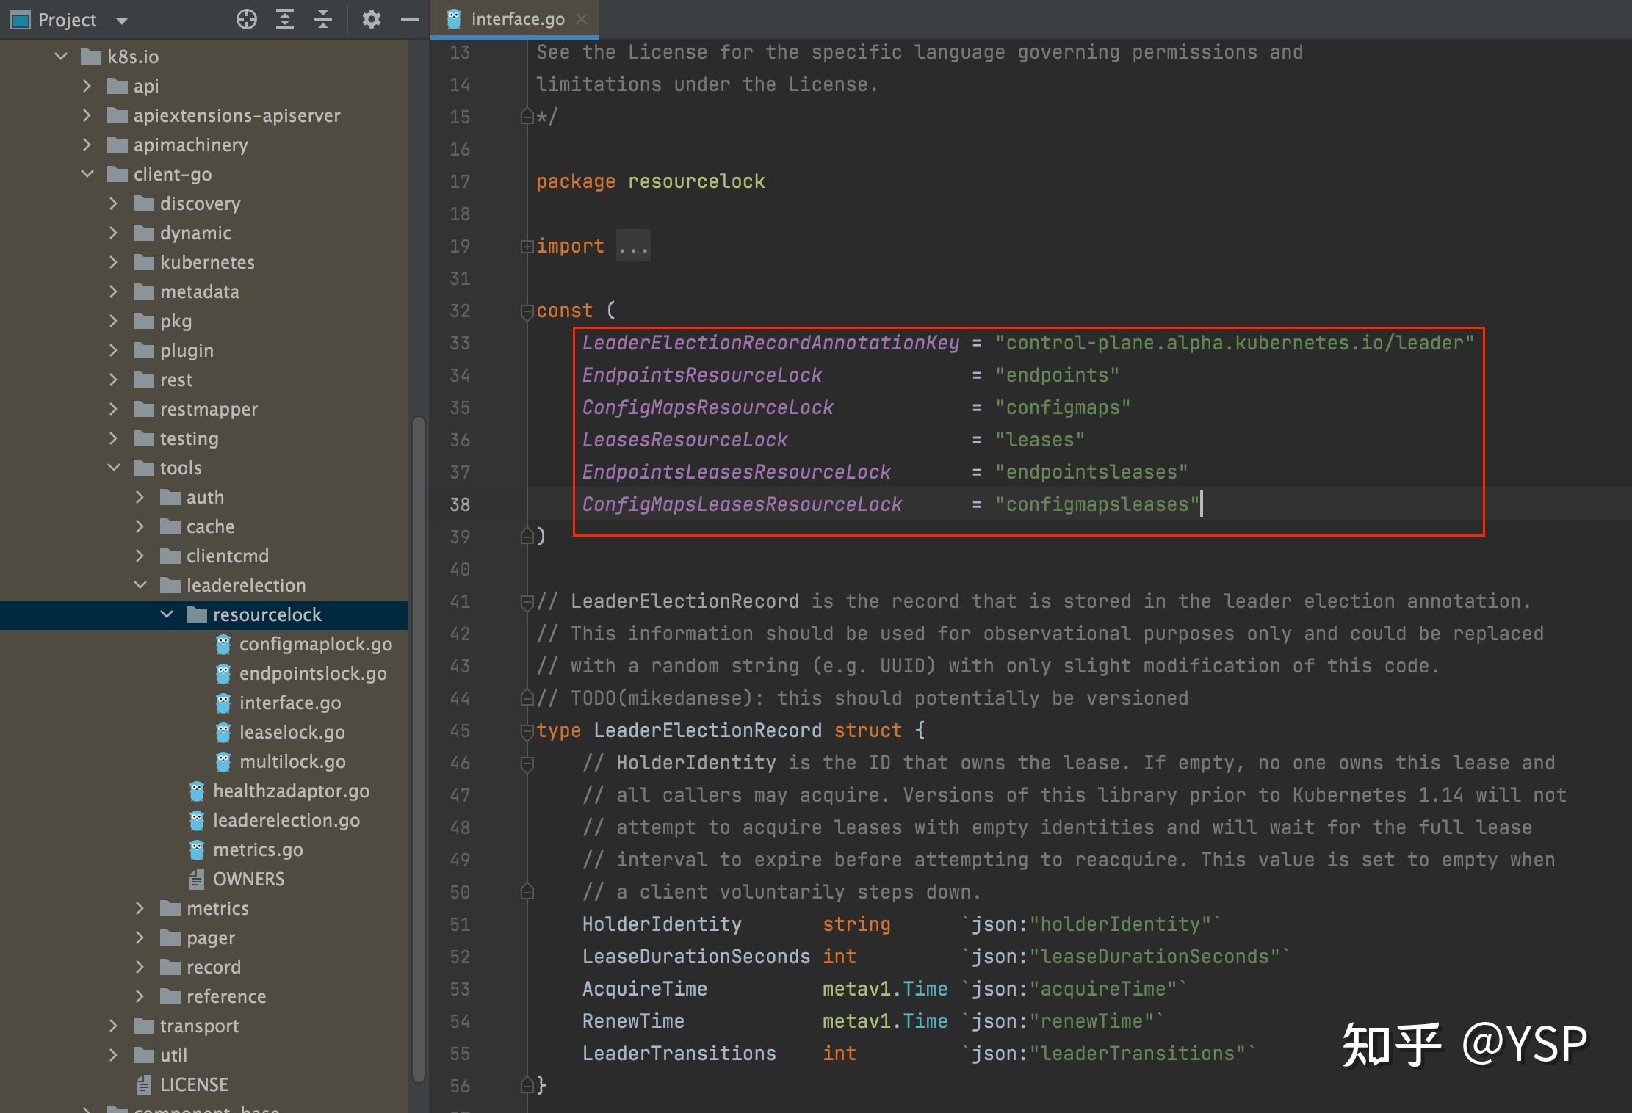Click the locate/select opened file target icon
Viewport: 1632px width, 1113px height.
(247, 20)
